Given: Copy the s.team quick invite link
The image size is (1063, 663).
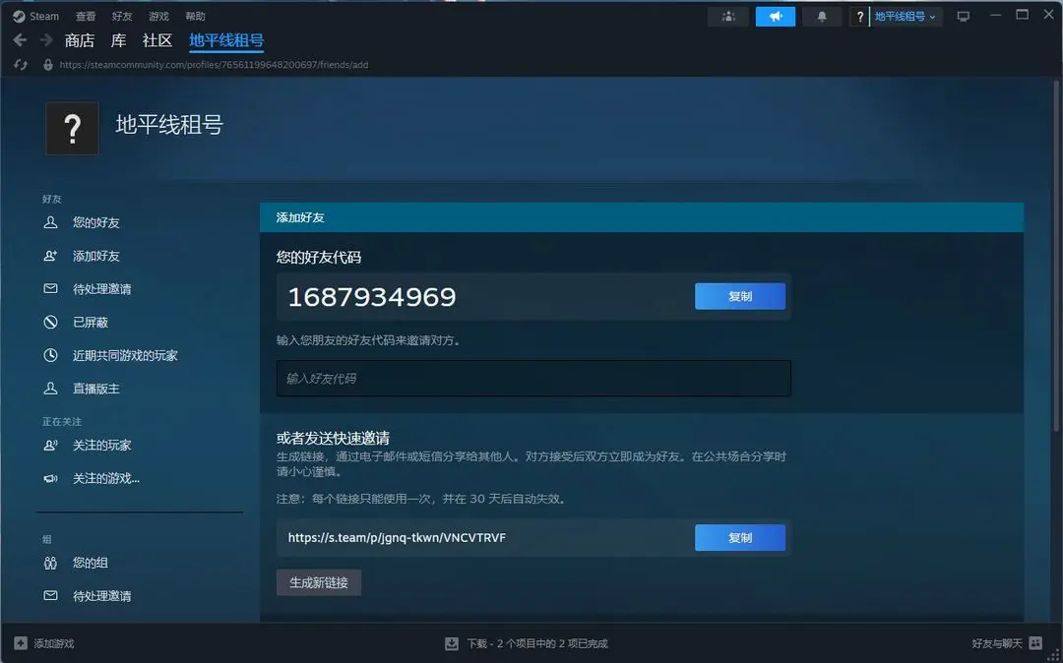Looking at the screenshot, I should coord(739,537).
